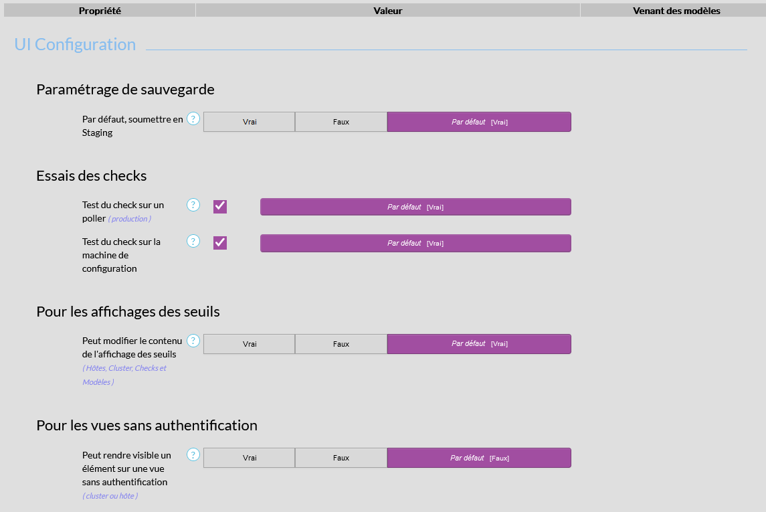
Task: Set unauthenticated view visibility to Vrai
Action: (x=249, y=458)
